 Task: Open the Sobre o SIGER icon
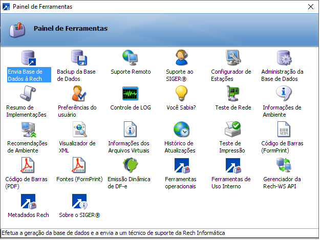(80, 202)
